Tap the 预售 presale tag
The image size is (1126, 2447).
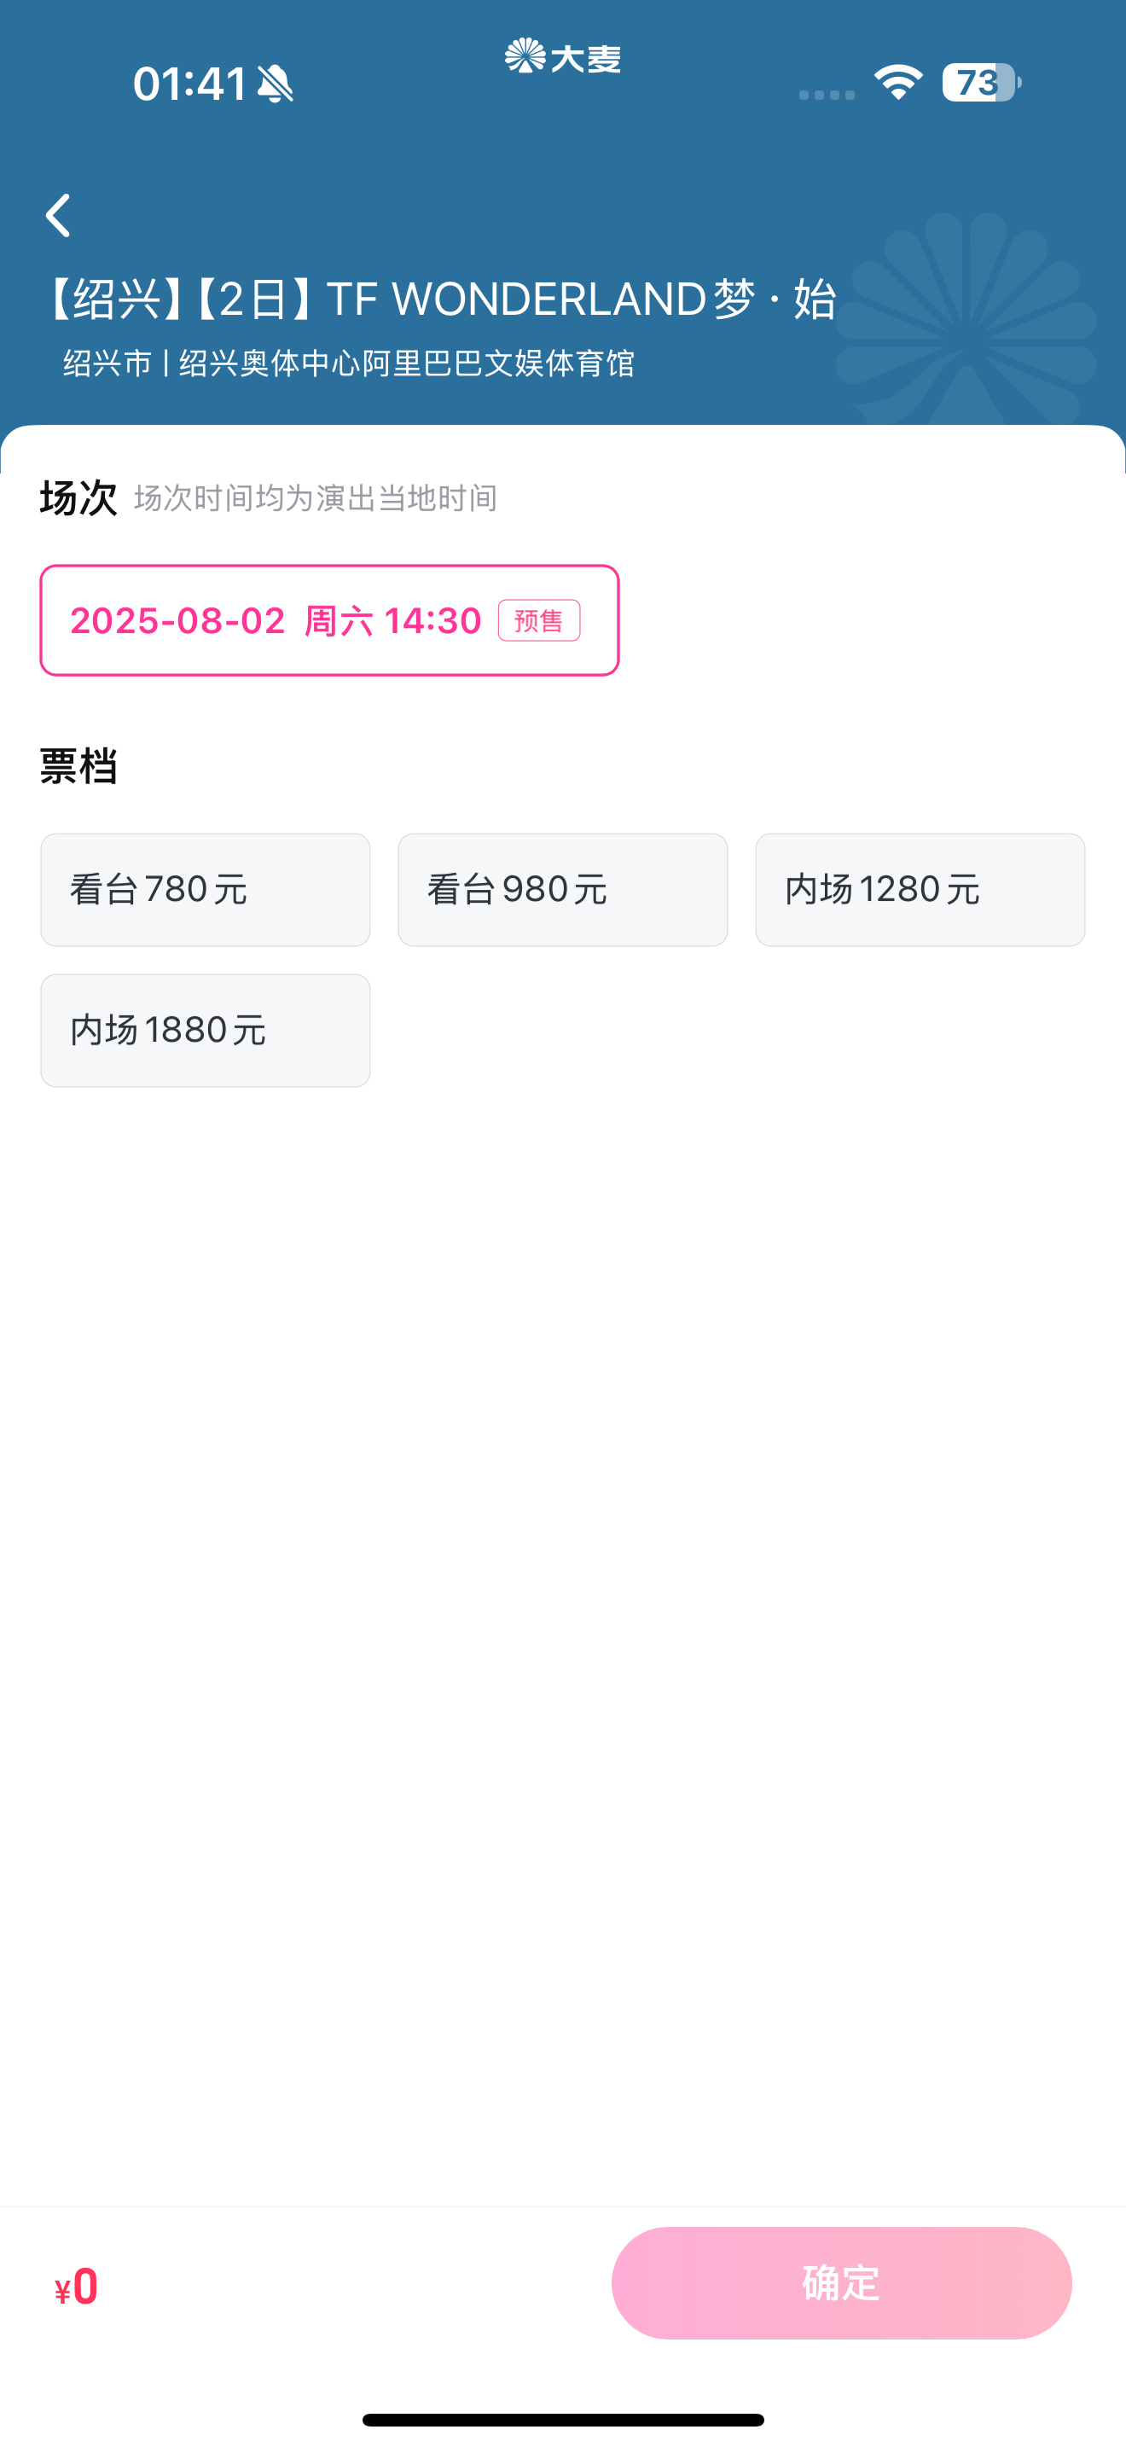coord(539,620)
